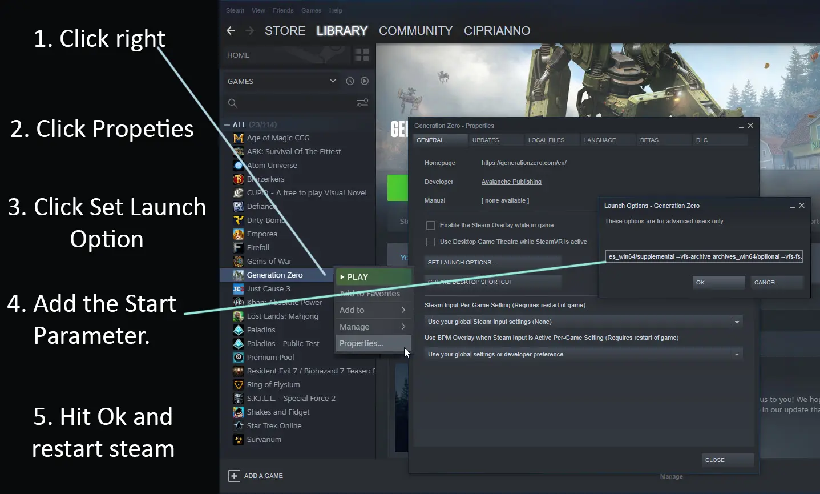Viewport: 820px width, 494px height.
Task: Expand the Manage submenu
Action: tap(373, 327)
